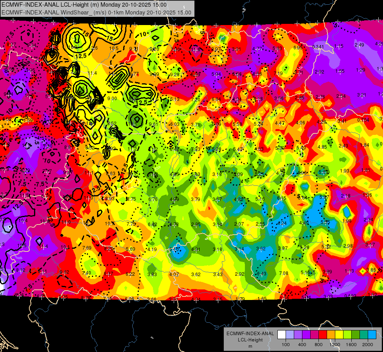Click the legend unit label m
The height and width of the screenshot is (352, 383).
pyautogui.click(x=250, y=346)
